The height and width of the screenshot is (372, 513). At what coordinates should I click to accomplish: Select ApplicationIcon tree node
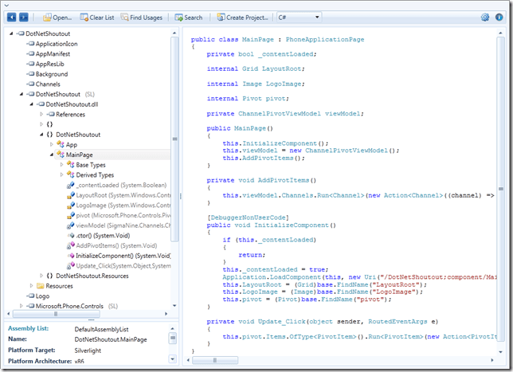(x=57, y=44)
